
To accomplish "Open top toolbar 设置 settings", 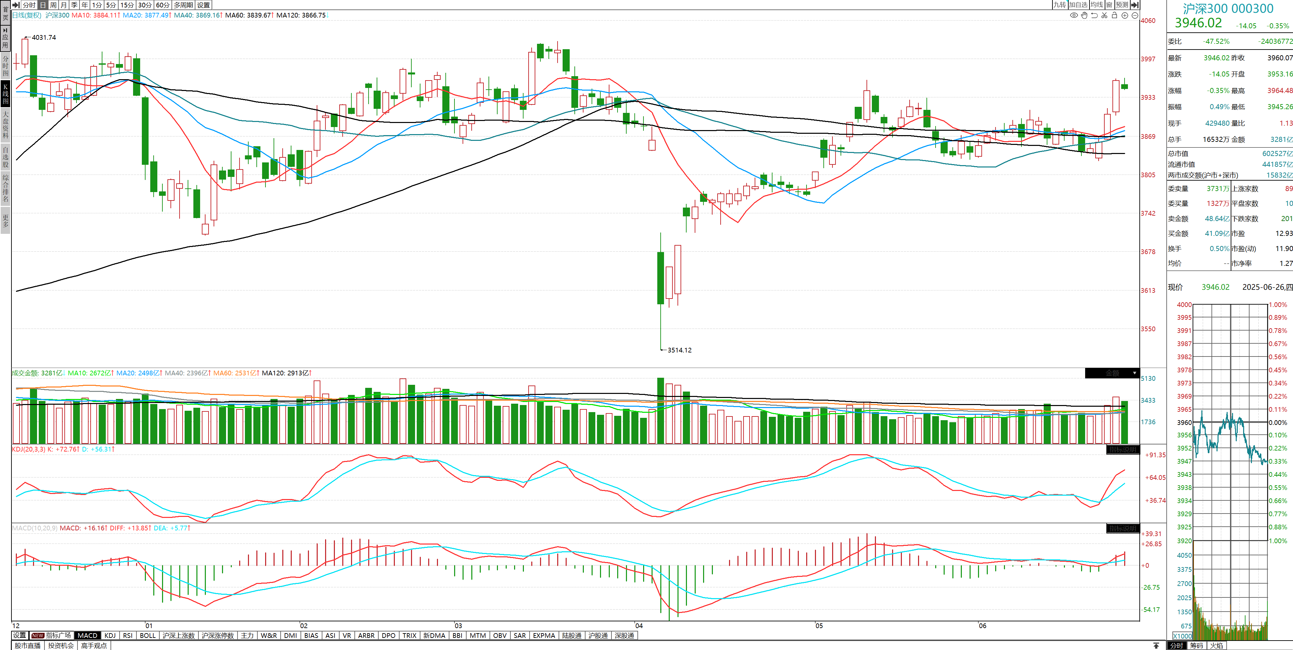I will click(203, 5).
